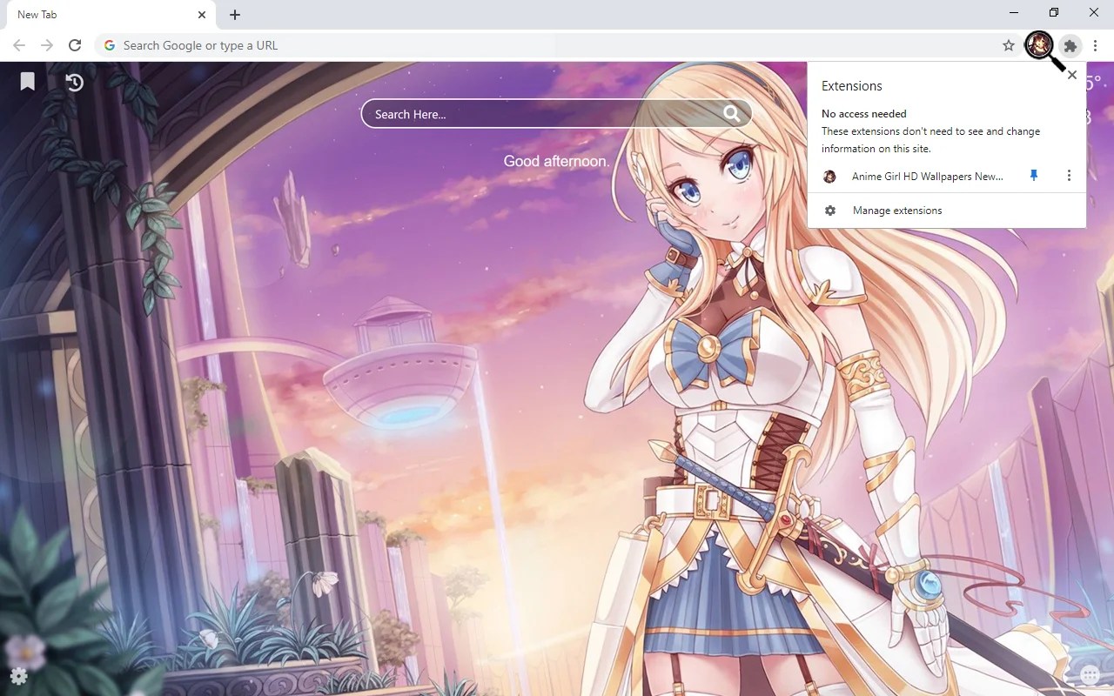Open the history clock icon

click(75, 83)
